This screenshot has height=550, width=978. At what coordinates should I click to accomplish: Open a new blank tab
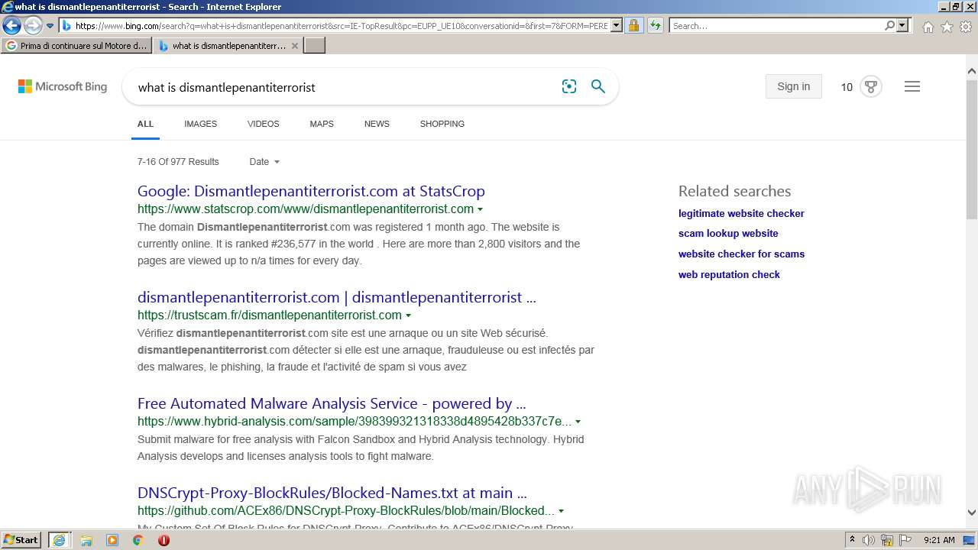[315, 46]
